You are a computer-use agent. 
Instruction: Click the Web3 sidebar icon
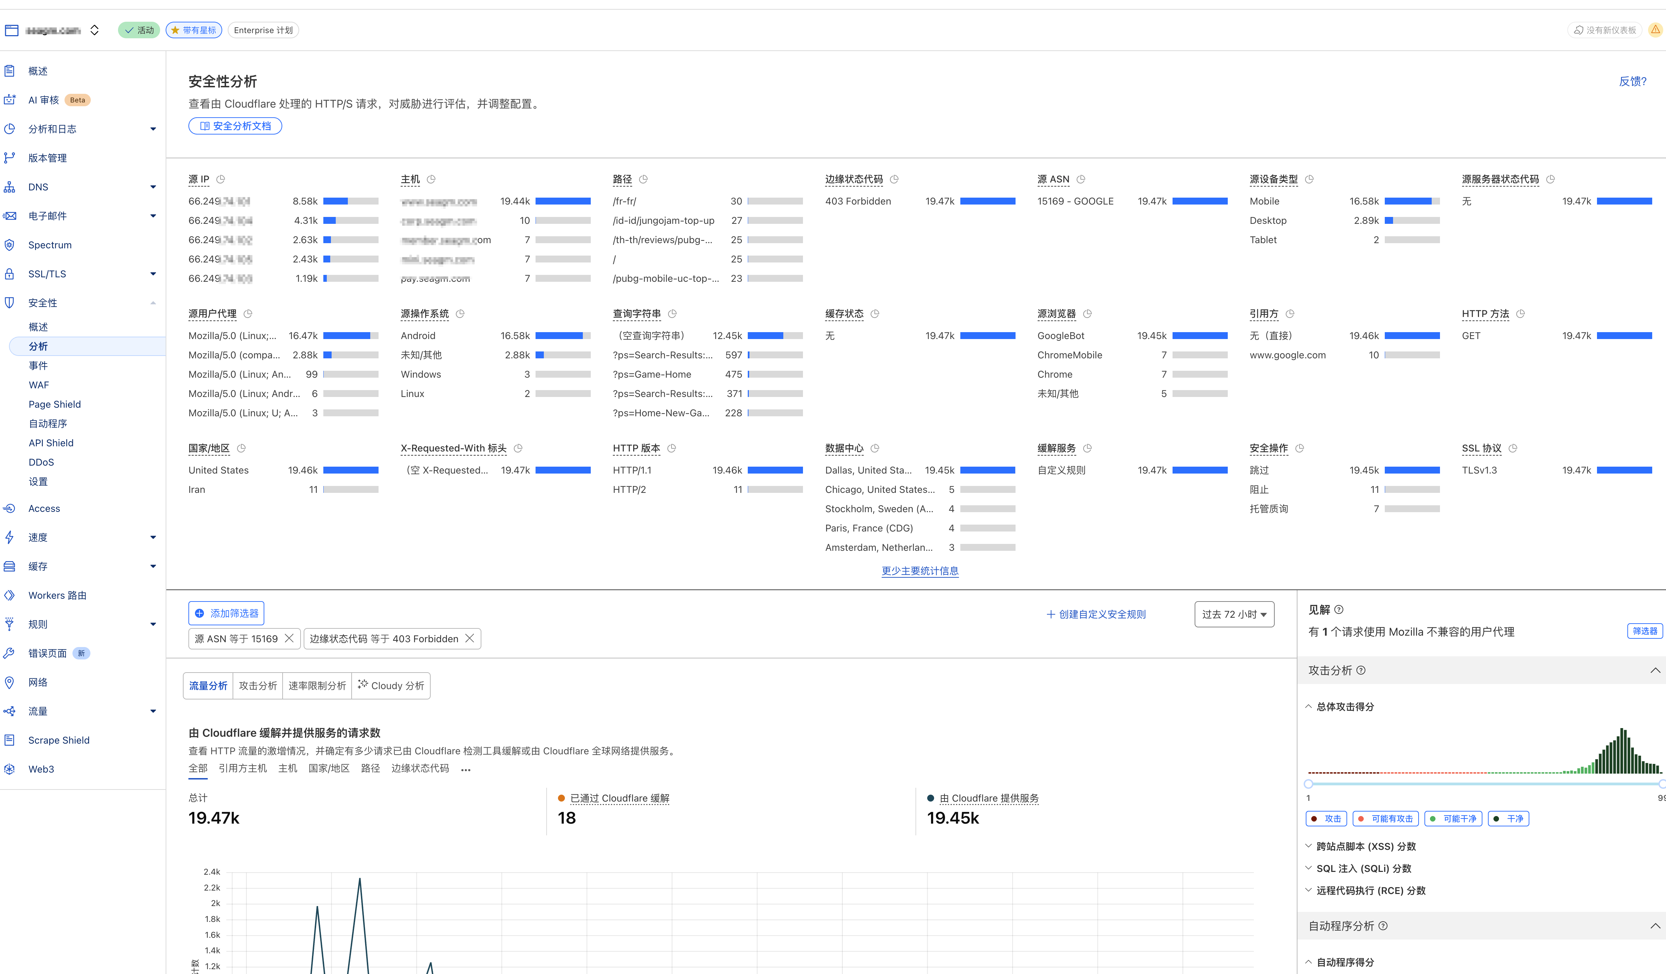(x=10, y=769)
